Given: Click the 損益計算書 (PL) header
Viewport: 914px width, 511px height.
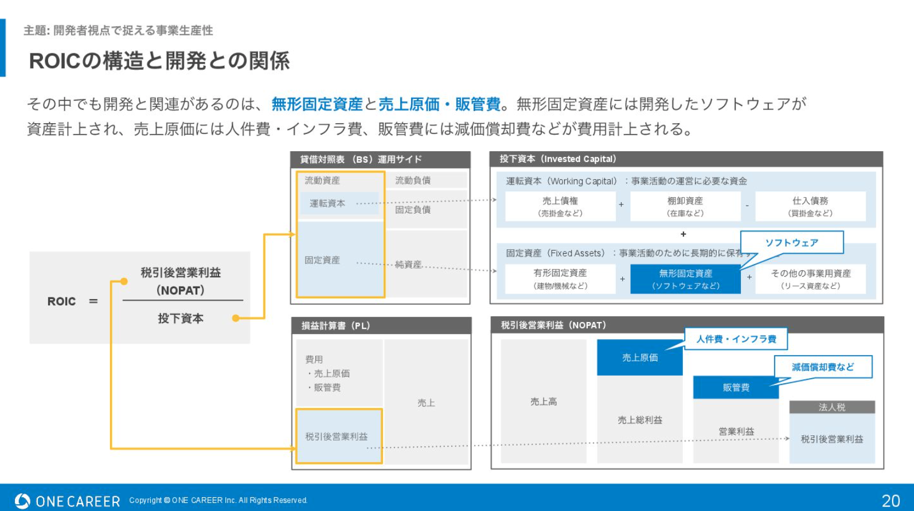Looking at the screenshot, I should 381,325.
